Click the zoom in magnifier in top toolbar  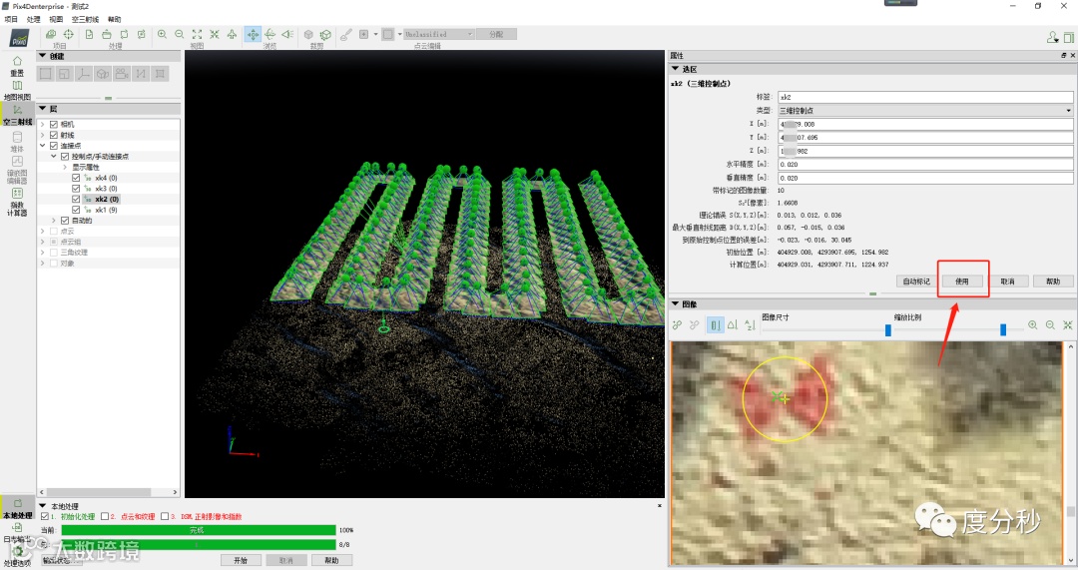coord(162,35)
